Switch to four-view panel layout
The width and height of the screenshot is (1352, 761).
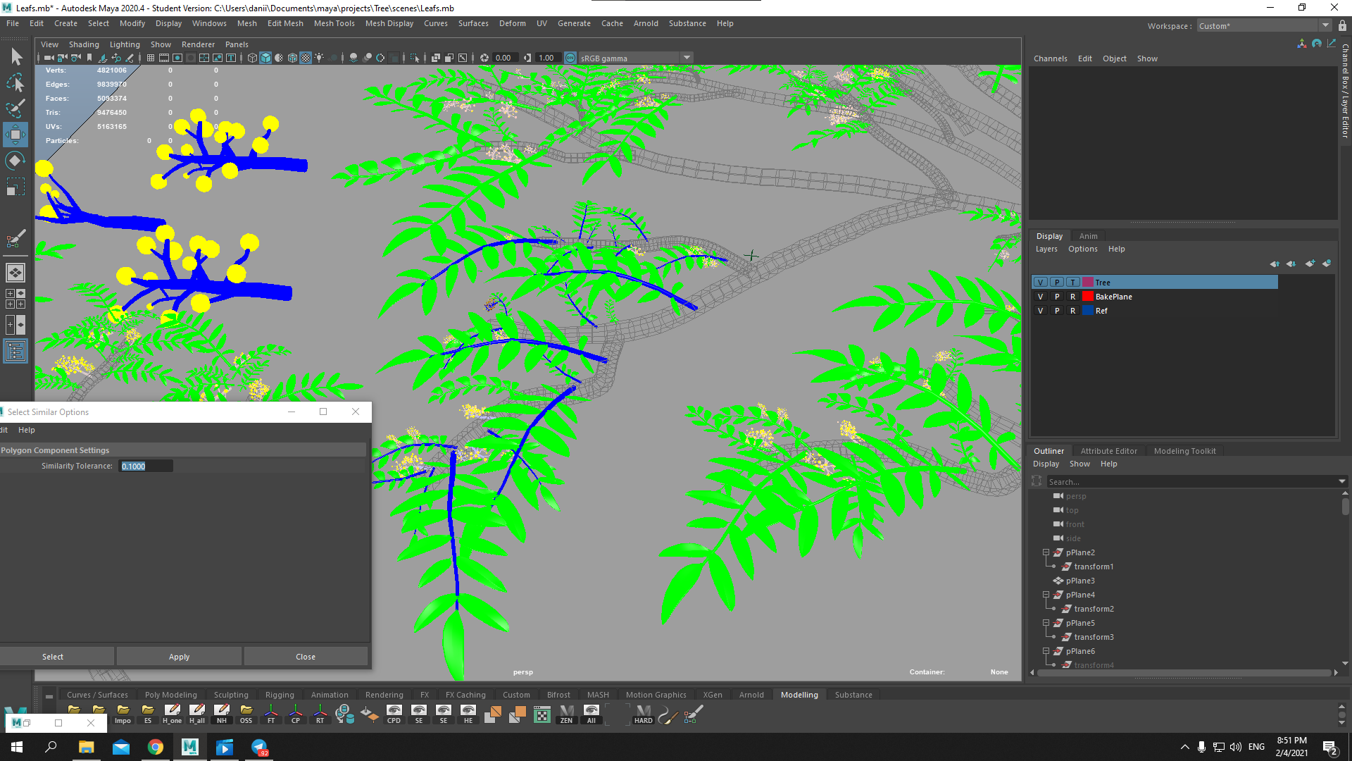tap(15, 299)
